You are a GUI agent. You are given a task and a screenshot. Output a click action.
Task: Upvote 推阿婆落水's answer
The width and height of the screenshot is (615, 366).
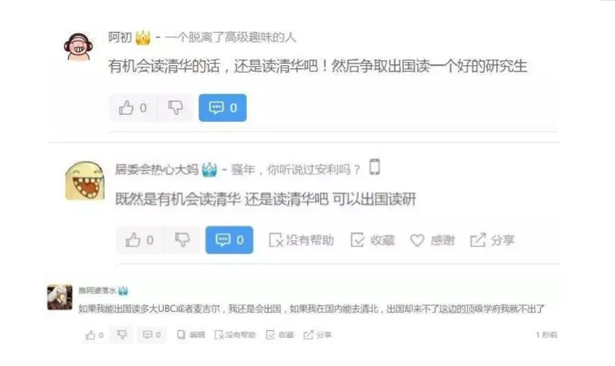tap(95, 335)
